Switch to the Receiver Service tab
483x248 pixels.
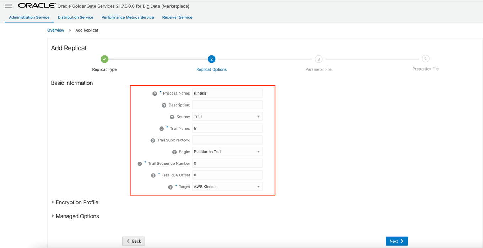click(177, 17)
